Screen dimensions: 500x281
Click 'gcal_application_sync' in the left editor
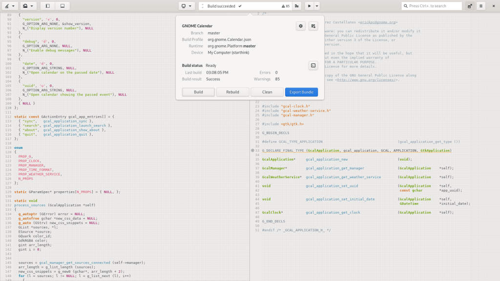point(65,121)
